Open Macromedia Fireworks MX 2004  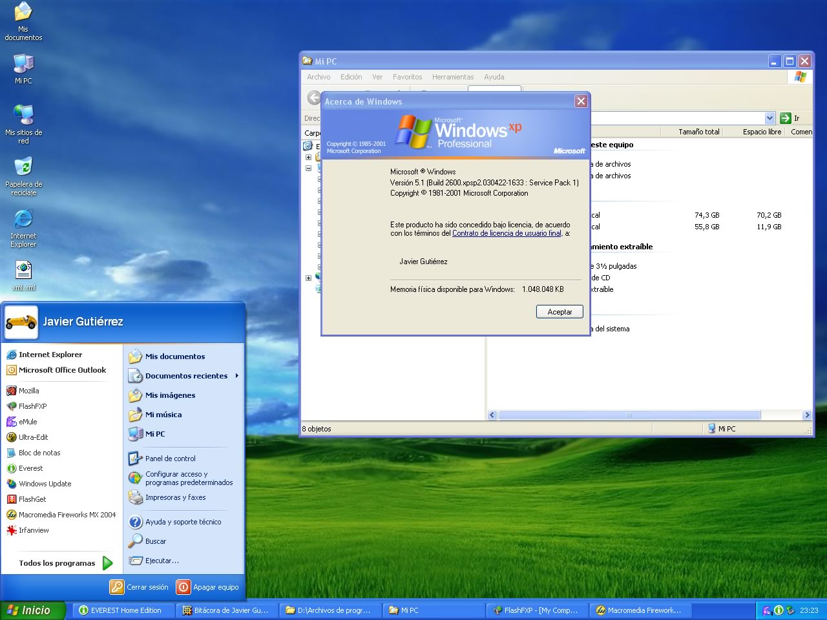(x=61, y=515)
